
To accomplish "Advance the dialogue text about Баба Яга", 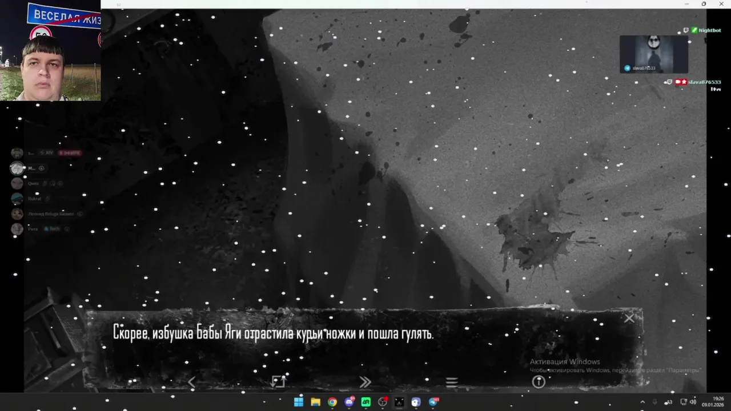I will (273, 333).
